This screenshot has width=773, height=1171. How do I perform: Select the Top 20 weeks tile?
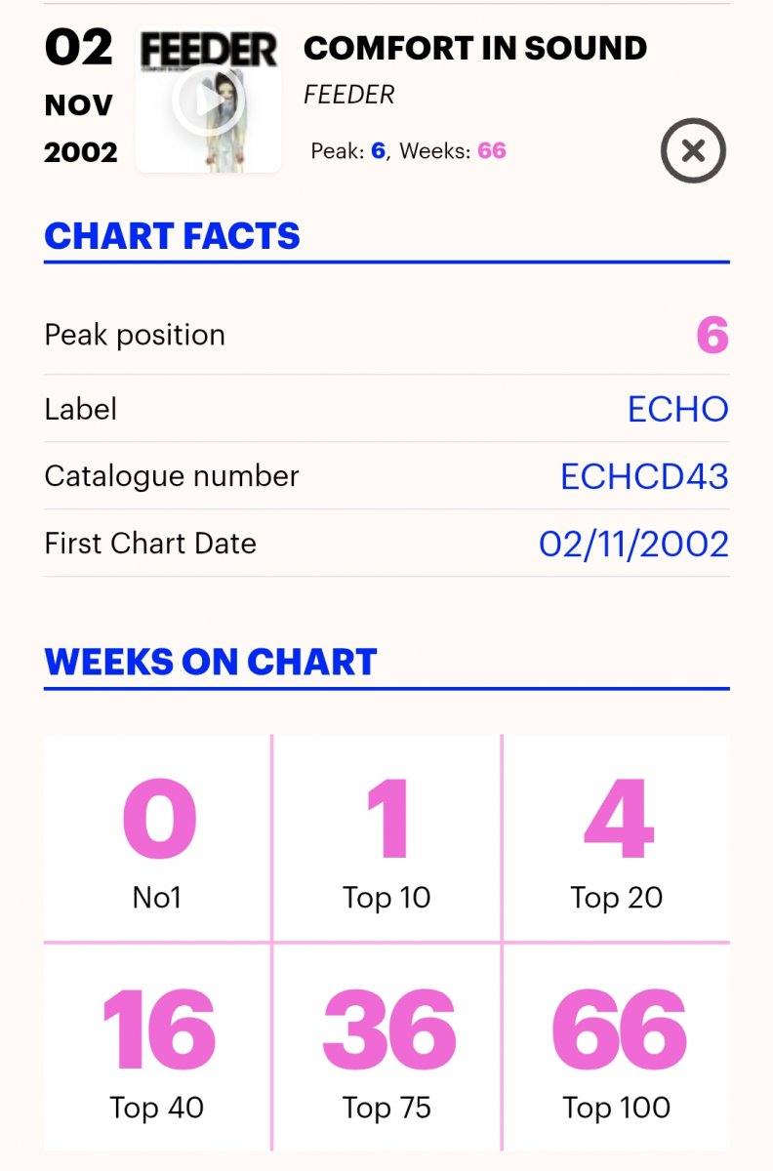coord(617,838)
